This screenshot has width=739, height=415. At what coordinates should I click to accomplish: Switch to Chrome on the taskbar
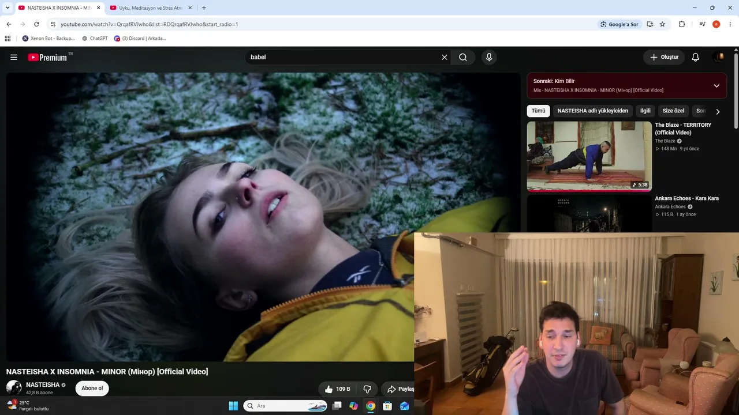click(x=371, y=406)
